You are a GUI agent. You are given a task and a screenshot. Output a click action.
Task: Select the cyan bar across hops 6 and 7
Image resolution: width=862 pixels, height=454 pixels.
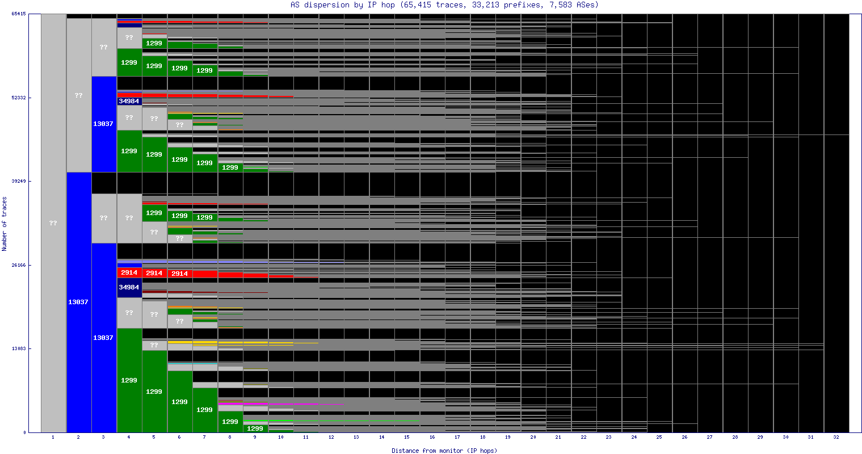click(x=192, y=363)
